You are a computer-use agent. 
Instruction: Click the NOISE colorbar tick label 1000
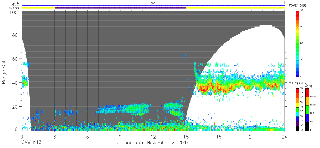[312, 105]
